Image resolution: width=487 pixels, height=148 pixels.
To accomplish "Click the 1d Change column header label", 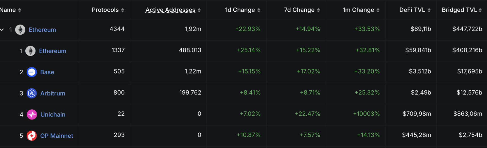I will (240, 10).
